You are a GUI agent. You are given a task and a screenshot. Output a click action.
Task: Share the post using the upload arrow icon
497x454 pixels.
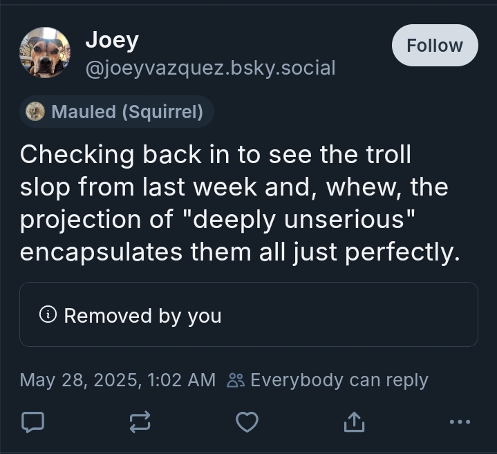(x=353, y=422)
